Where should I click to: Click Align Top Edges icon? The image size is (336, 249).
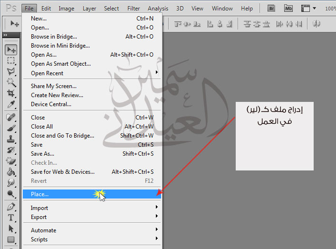click(x=178, y=24)
